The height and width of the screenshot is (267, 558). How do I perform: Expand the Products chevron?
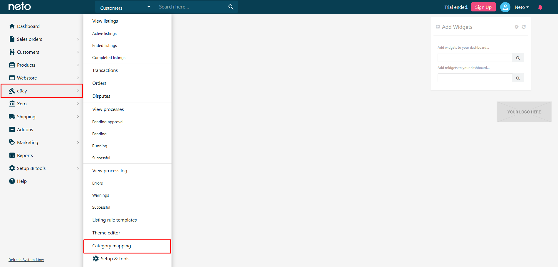78,65
